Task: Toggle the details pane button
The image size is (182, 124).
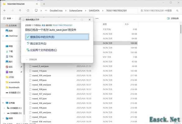Action: pos(173,18)
